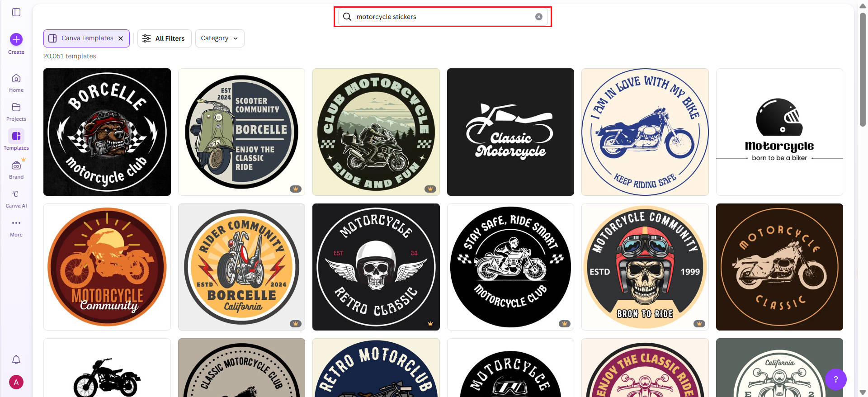Open Motorcycle born to be a biker template
Image resolution: width=868 pixels, height=397 pixels.
pyautogui.click(x=779, y=132)
